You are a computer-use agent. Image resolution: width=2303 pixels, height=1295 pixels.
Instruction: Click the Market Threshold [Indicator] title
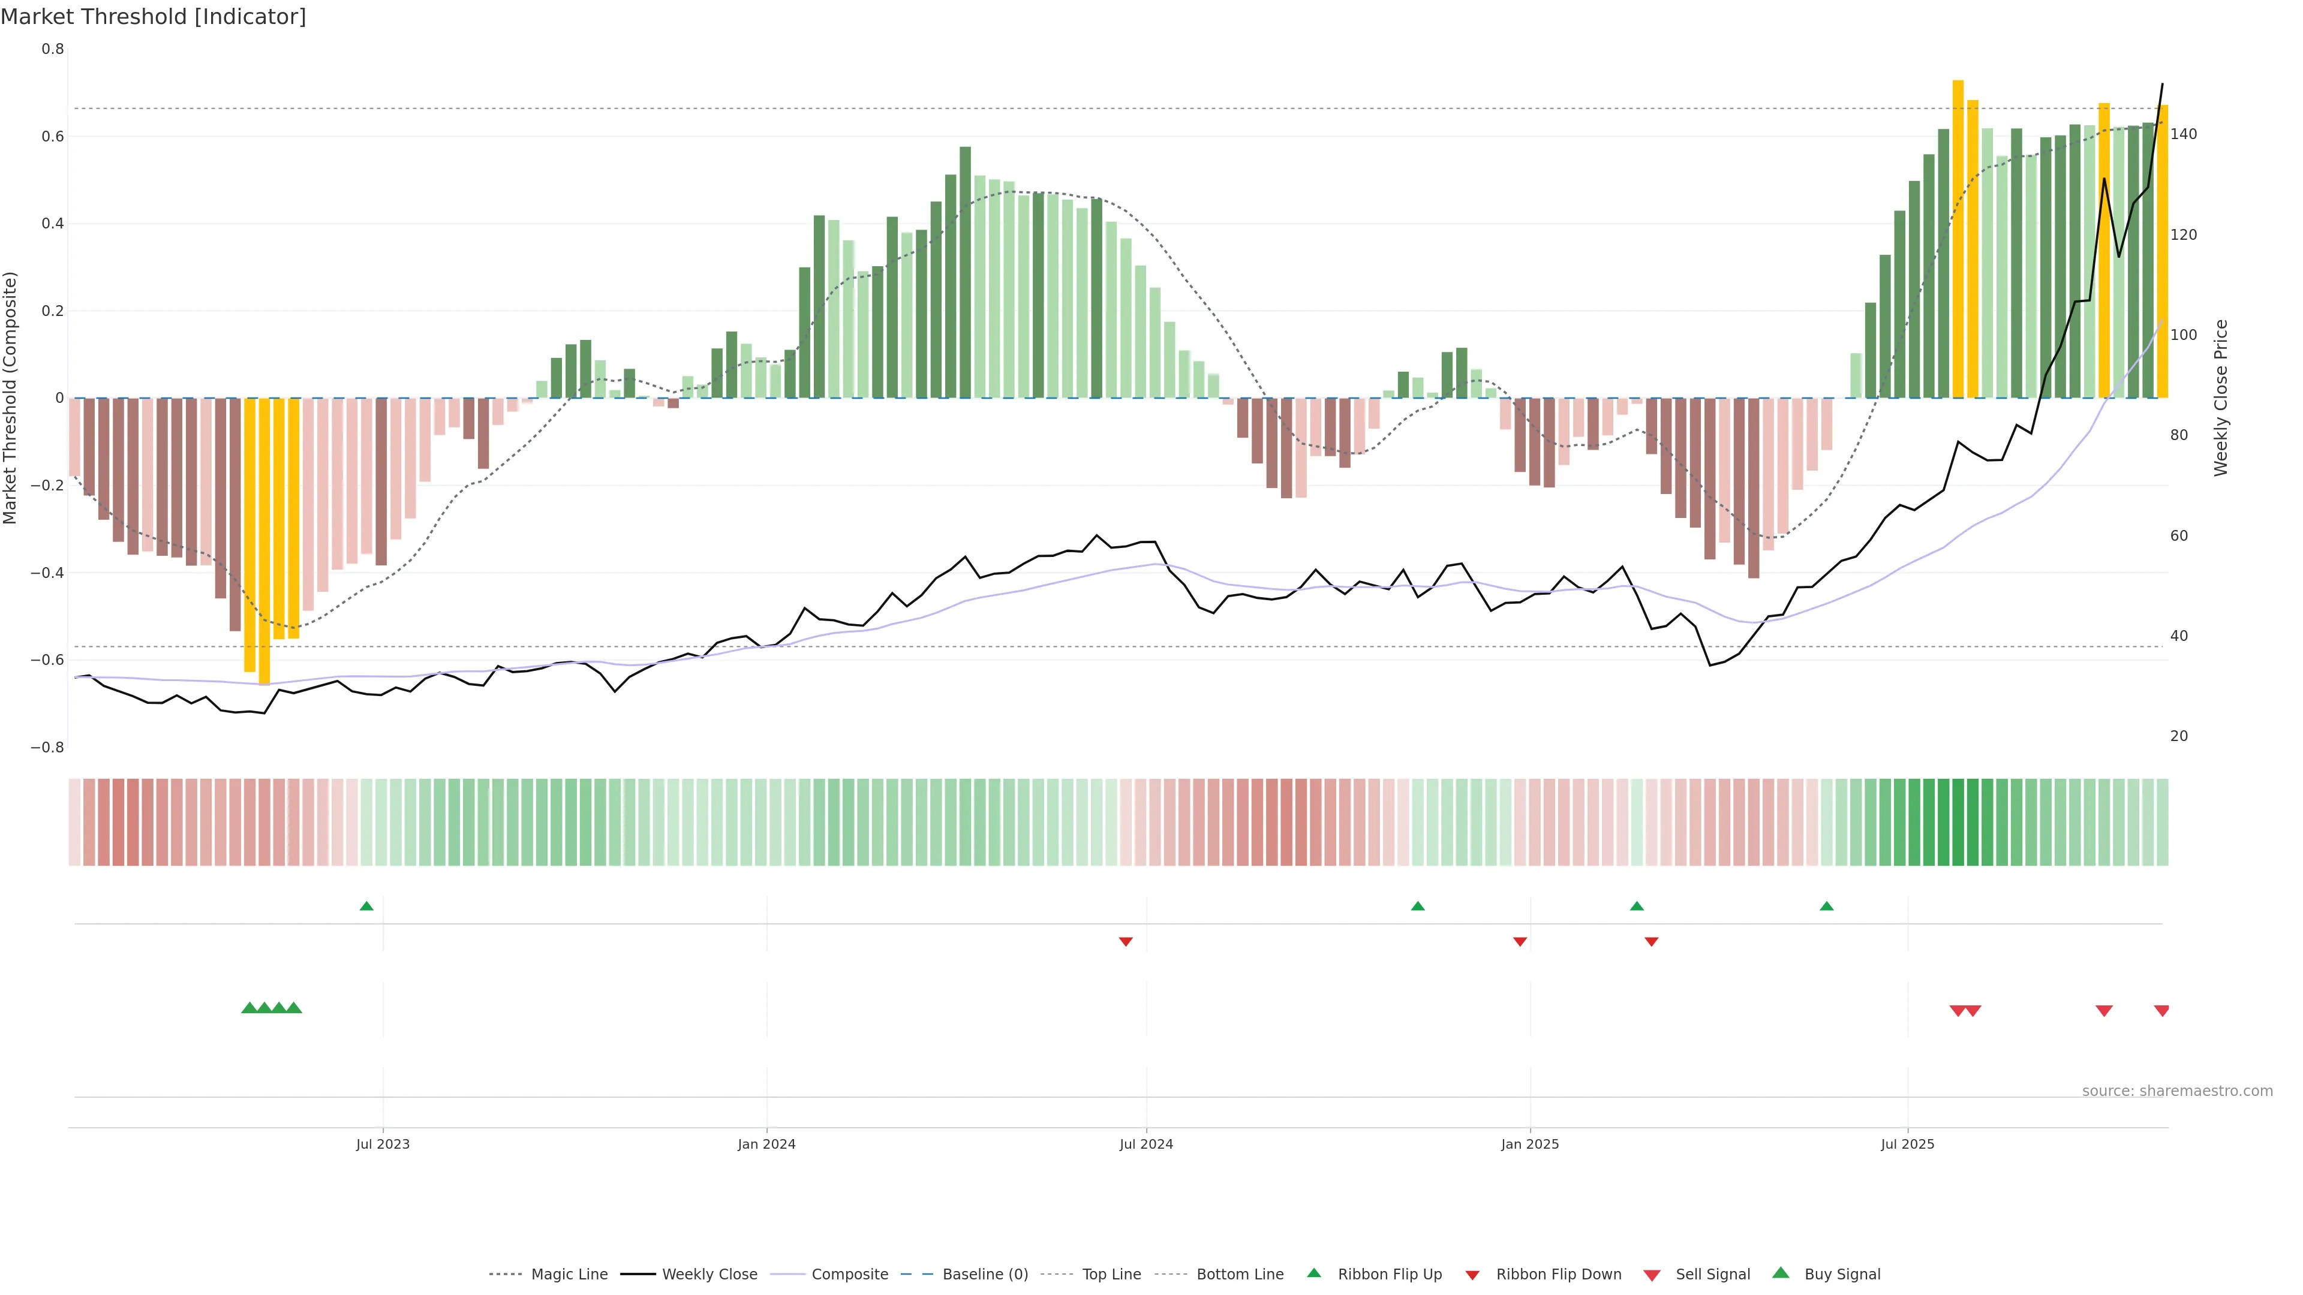pos(153,16)
